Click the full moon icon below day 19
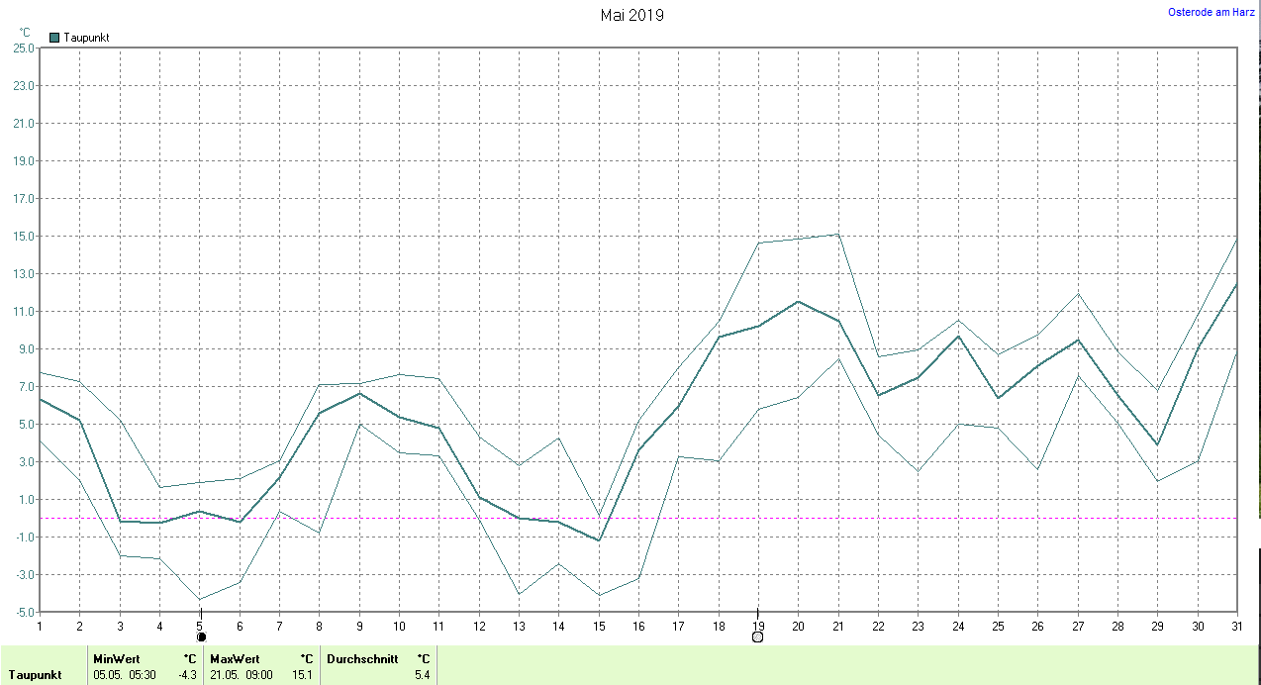1261x685 pixels. point(757,637)
